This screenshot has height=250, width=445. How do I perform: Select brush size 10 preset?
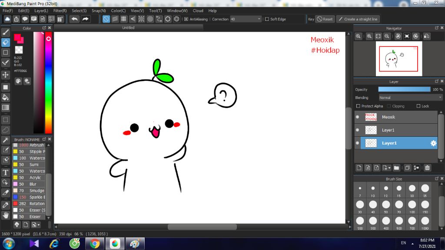[x=372, y=190]
